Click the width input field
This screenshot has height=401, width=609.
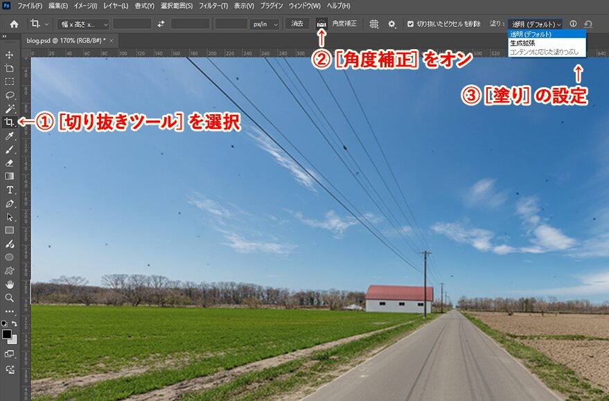[x=133, y=23]
